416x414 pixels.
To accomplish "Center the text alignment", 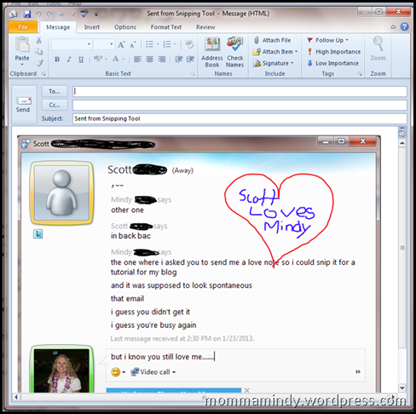I will 150,59.
